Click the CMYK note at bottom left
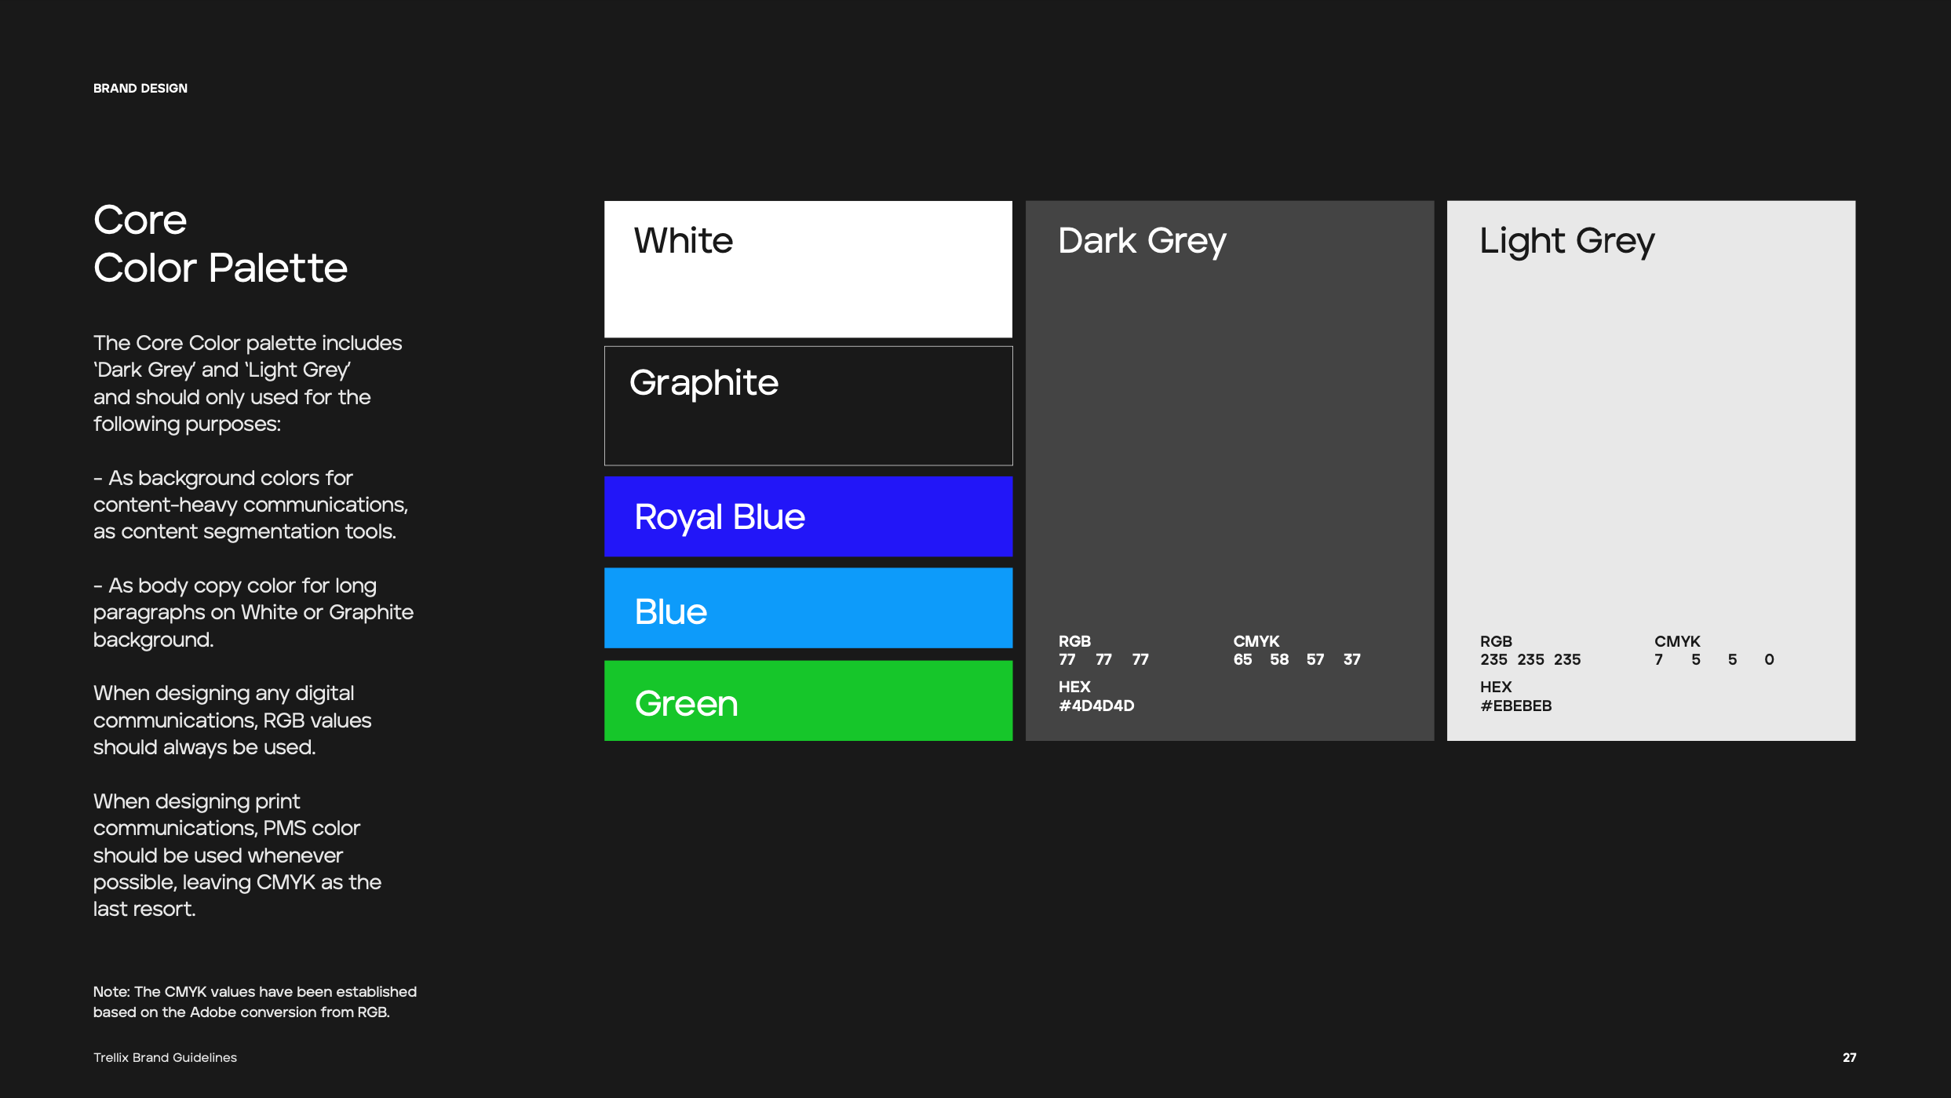1951x1098 pixels. point(255,1001)
